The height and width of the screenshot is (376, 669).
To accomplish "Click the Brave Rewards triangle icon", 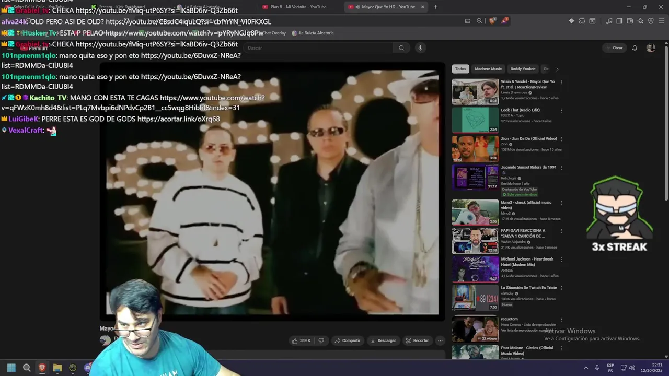I will pyautogui.click(x=504, y=21).
